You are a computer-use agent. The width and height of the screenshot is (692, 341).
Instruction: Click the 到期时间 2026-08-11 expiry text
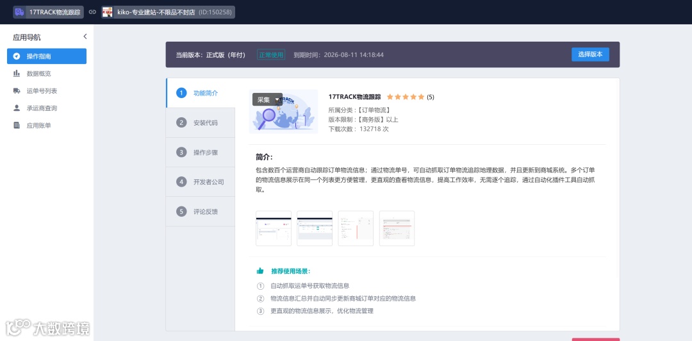[338, 54]
